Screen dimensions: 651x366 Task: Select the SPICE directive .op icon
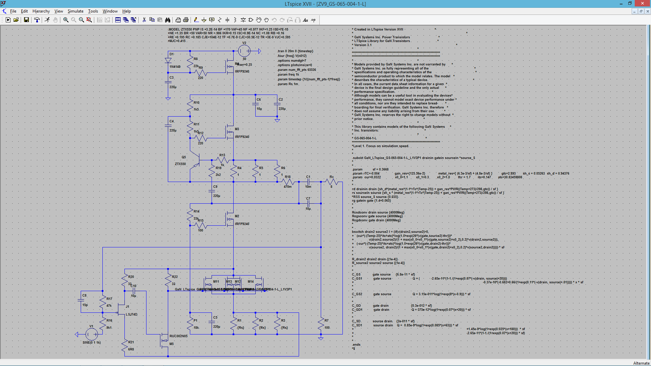click(313, 20)
